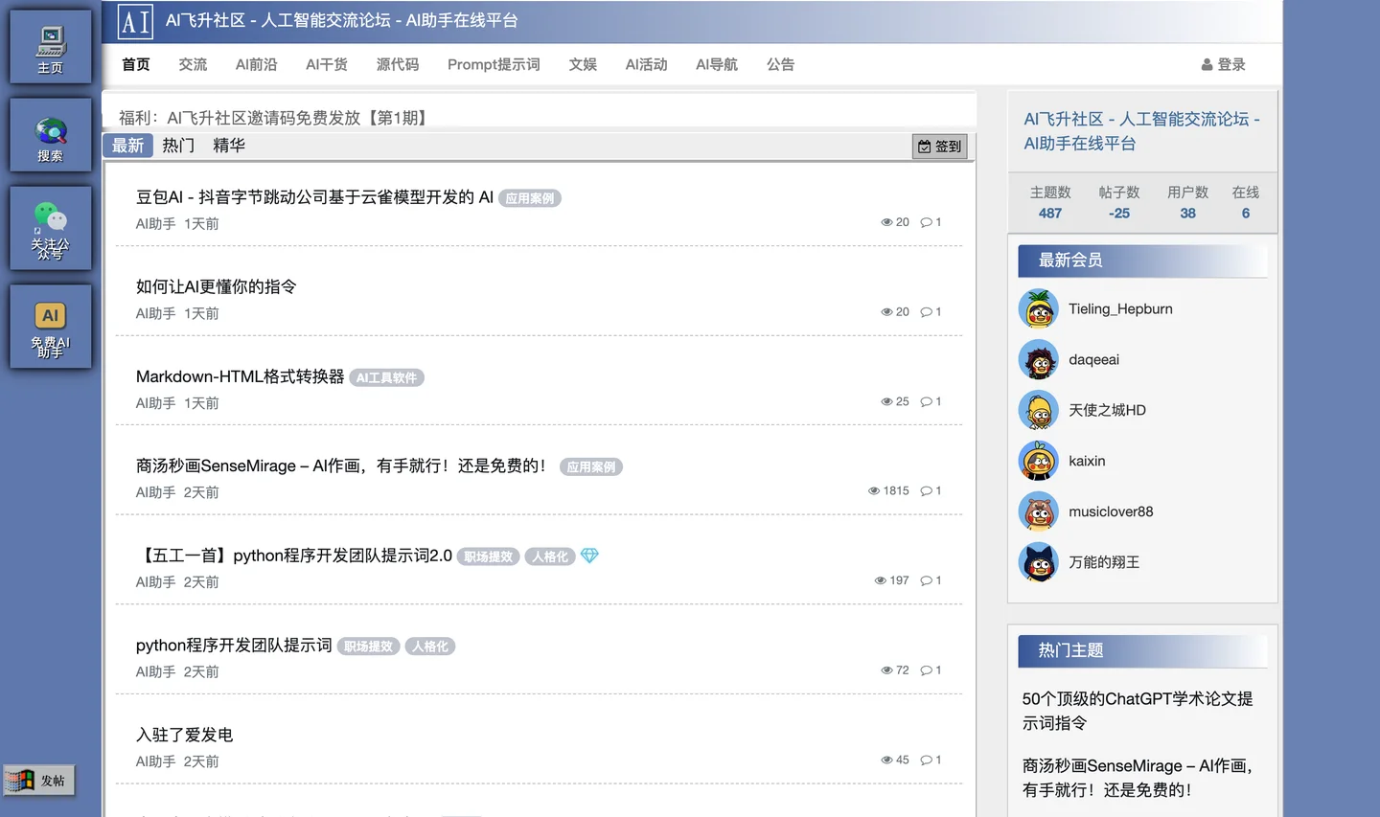
Task: Click the 关注公众号 WeChat sidebar icon
Action: click(51, 228)
